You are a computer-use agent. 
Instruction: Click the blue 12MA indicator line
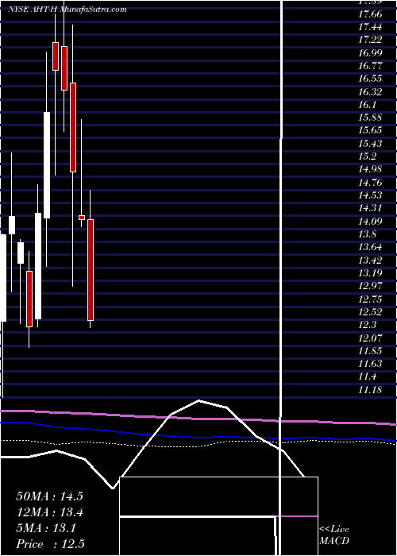(x=198, y=437)
